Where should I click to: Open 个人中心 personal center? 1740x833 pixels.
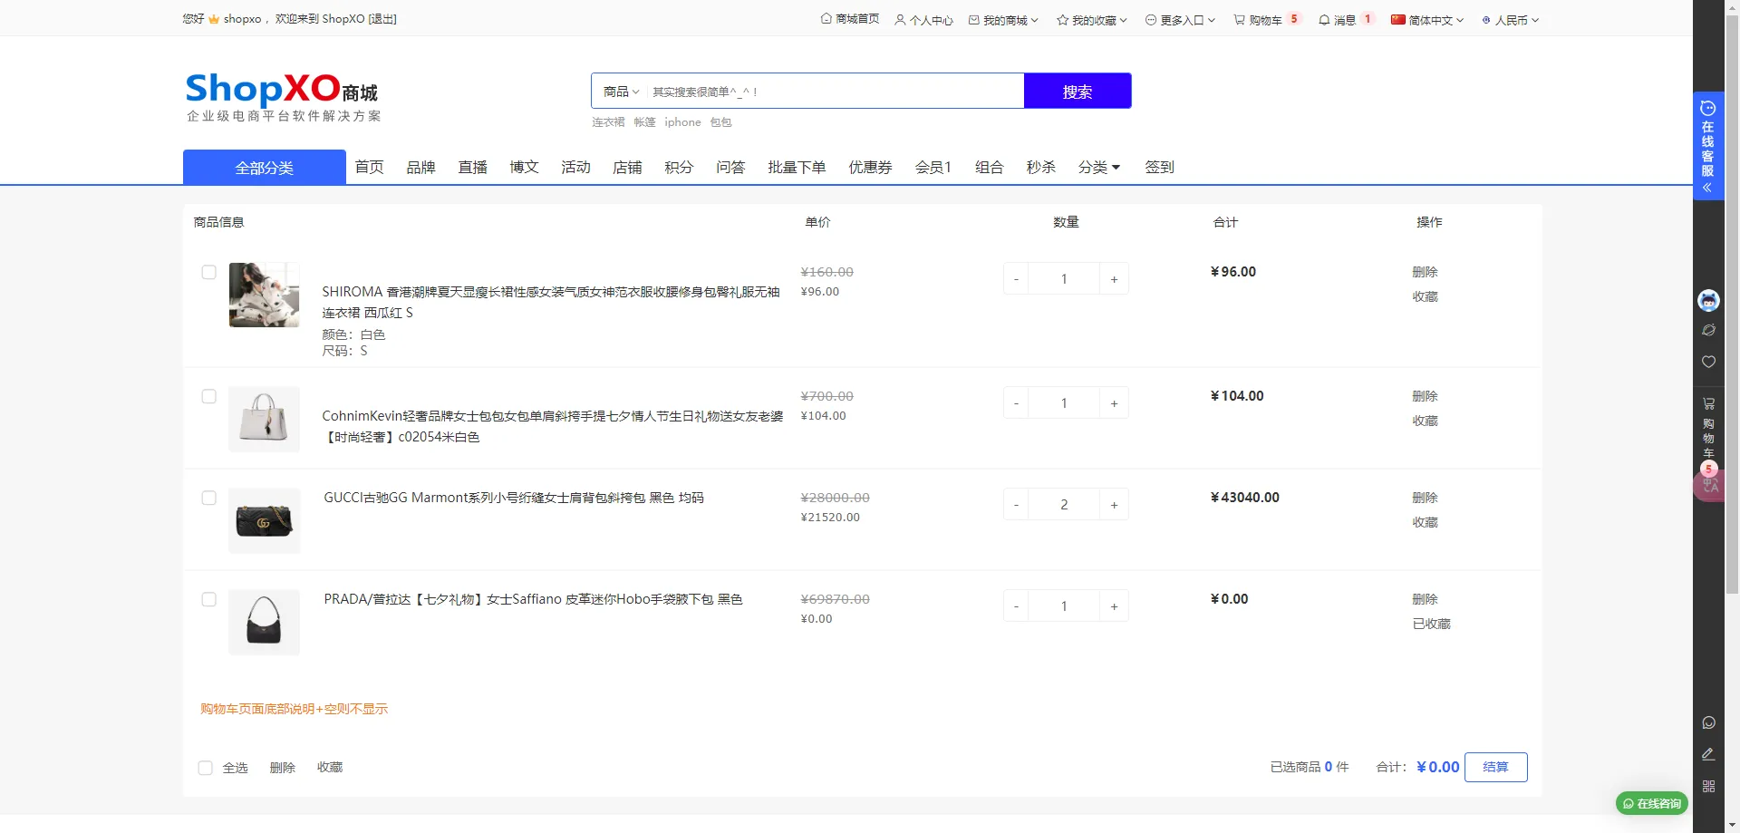tap(923, 19)
